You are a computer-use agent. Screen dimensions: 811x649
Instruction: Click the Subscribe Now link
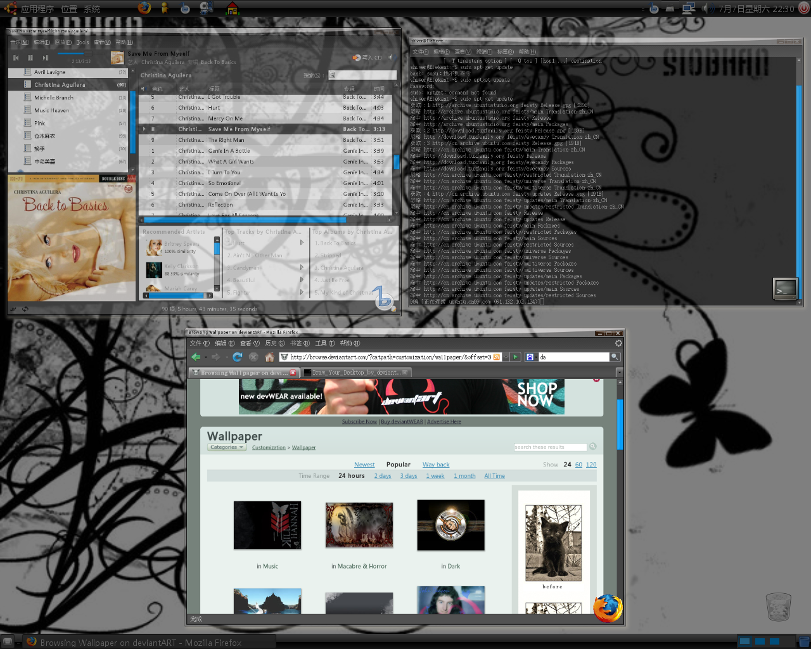(x=359, y=421)
